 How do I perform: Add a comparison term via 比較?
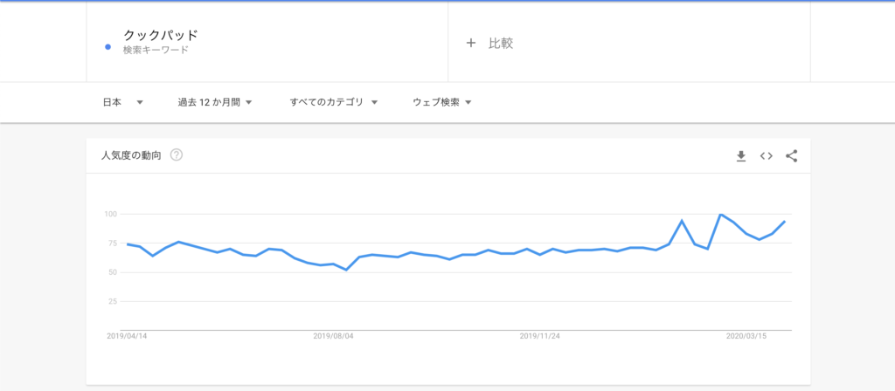point(501,43)
